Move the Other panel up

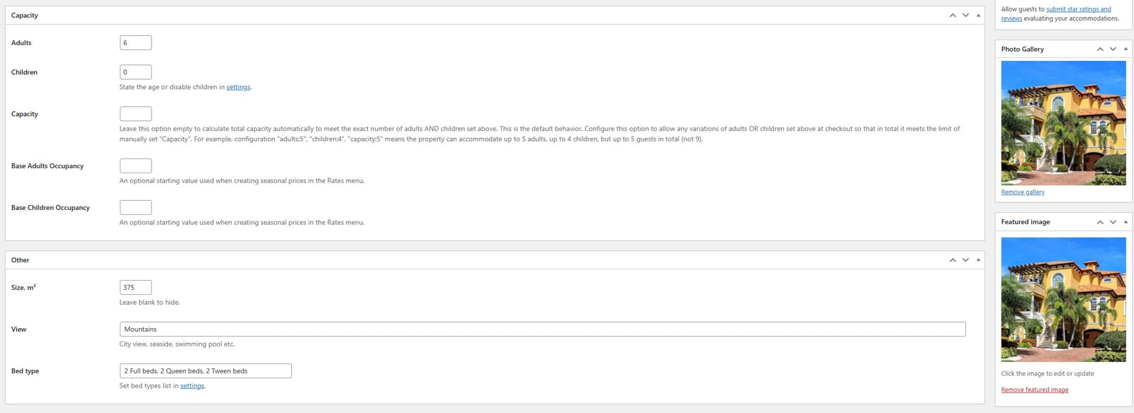pyautogui.click(x=953, y=260)
